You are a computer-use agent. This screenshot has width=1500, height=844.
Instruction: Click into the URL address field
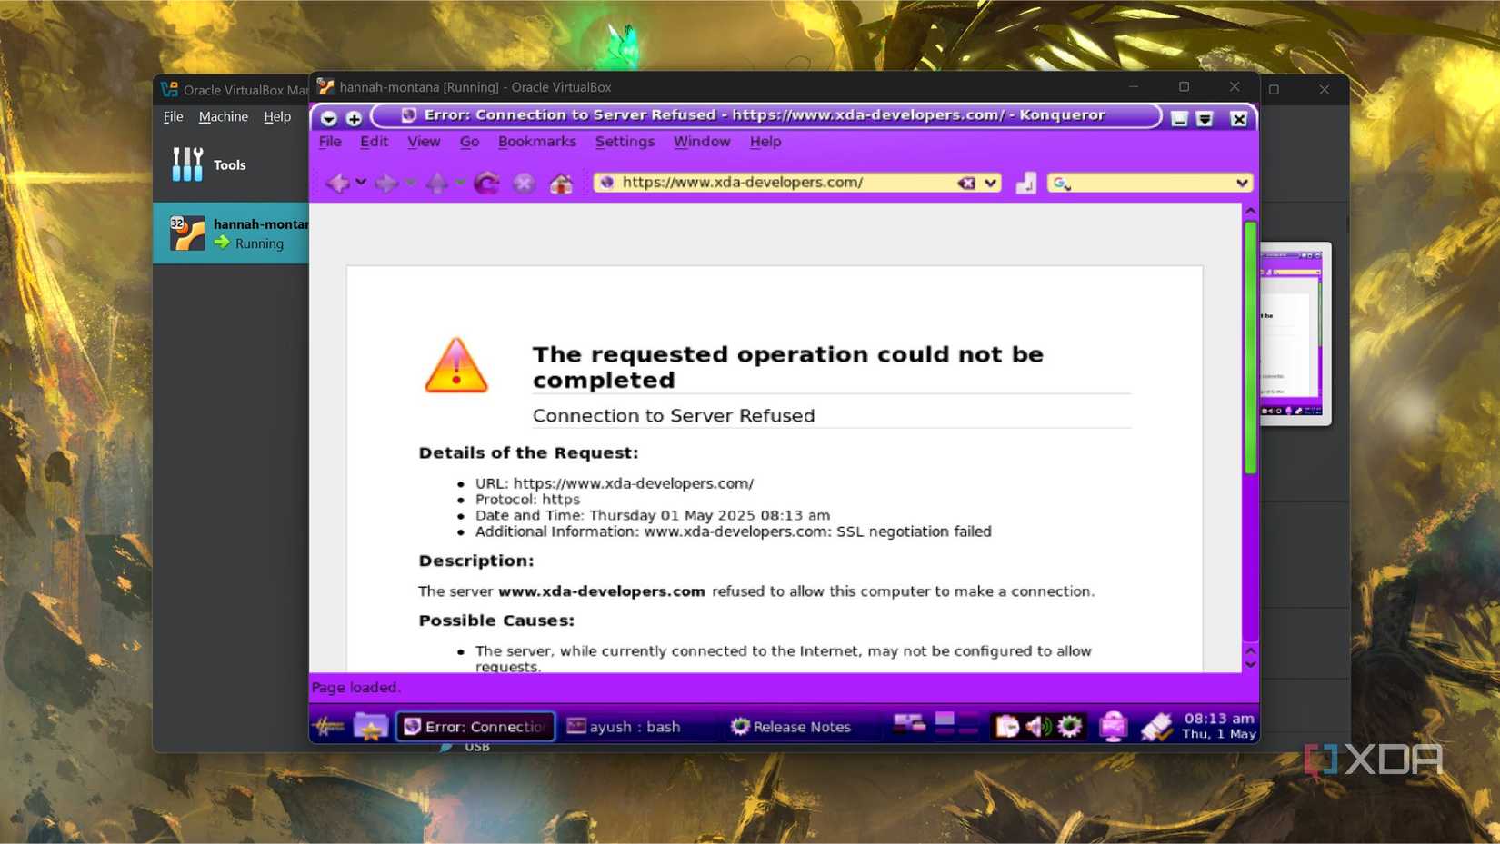coord(782,183)
